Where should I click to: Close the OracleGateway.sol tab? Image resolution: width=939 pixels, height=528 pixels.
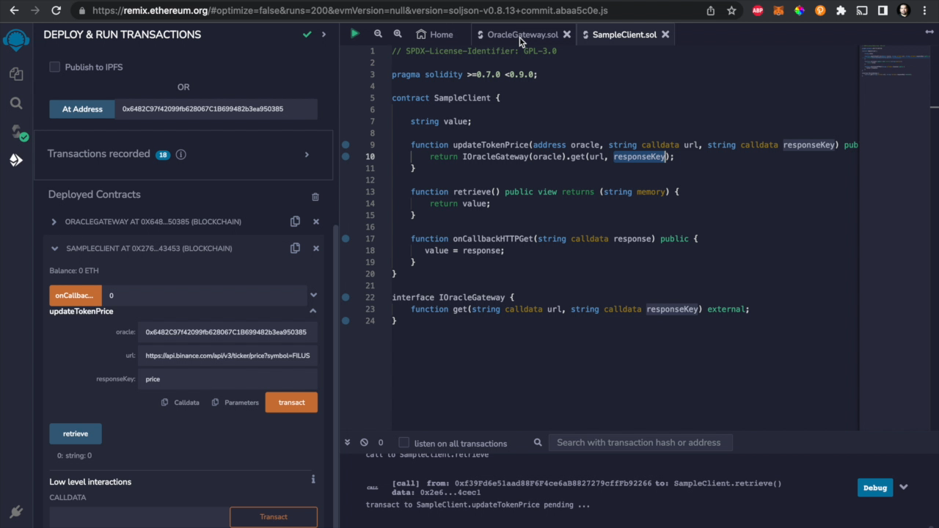click(567, 34)
